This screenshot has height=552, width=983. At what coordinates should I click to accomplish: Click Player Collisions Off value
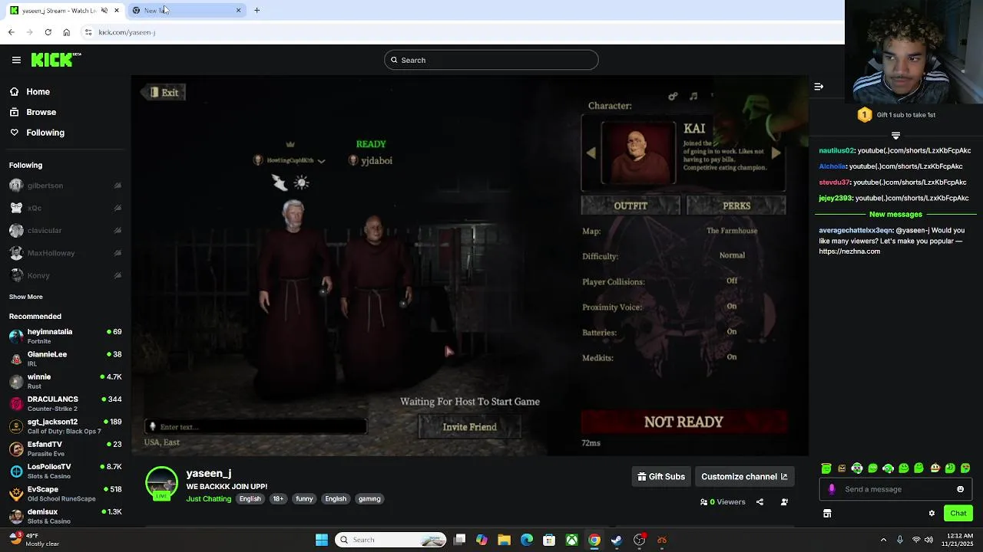point(732,281)
